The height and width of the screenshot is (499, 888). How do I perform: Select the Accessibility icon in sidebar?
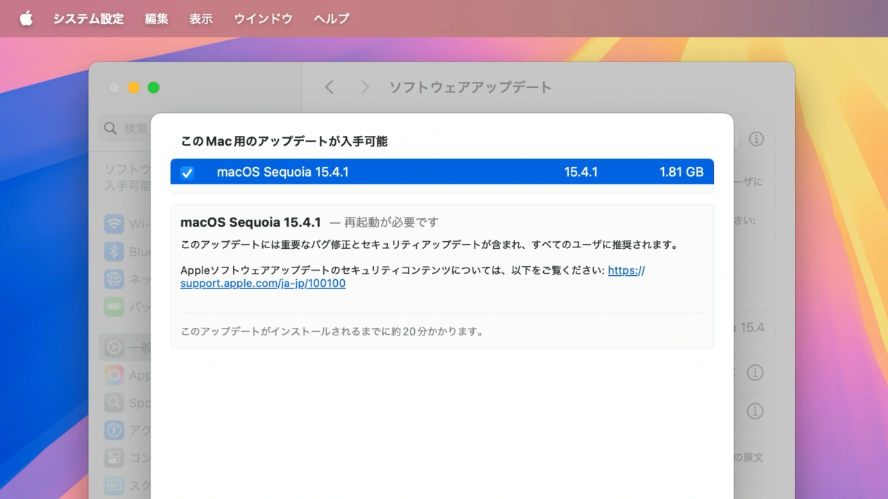click(114, 430)
